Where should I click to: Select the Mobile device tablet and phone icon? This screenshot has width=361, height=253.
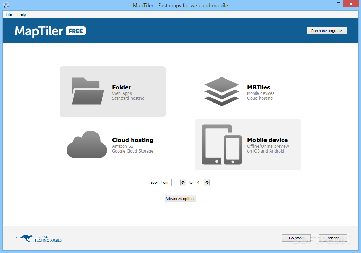222,145
